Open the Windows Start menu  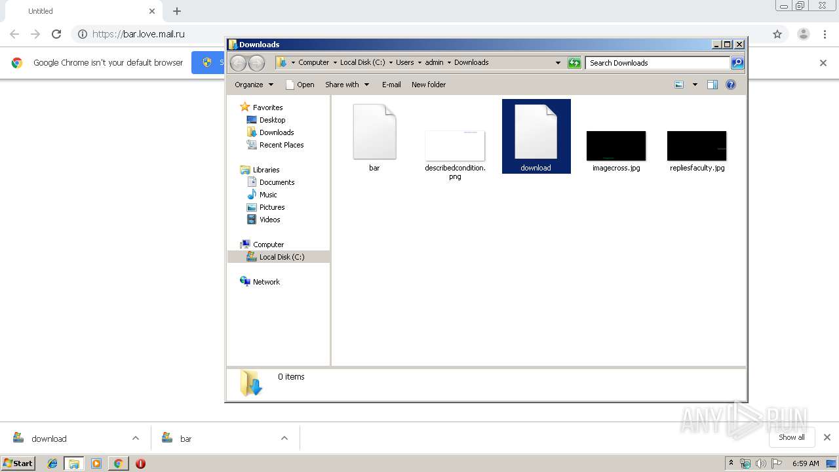18,463
